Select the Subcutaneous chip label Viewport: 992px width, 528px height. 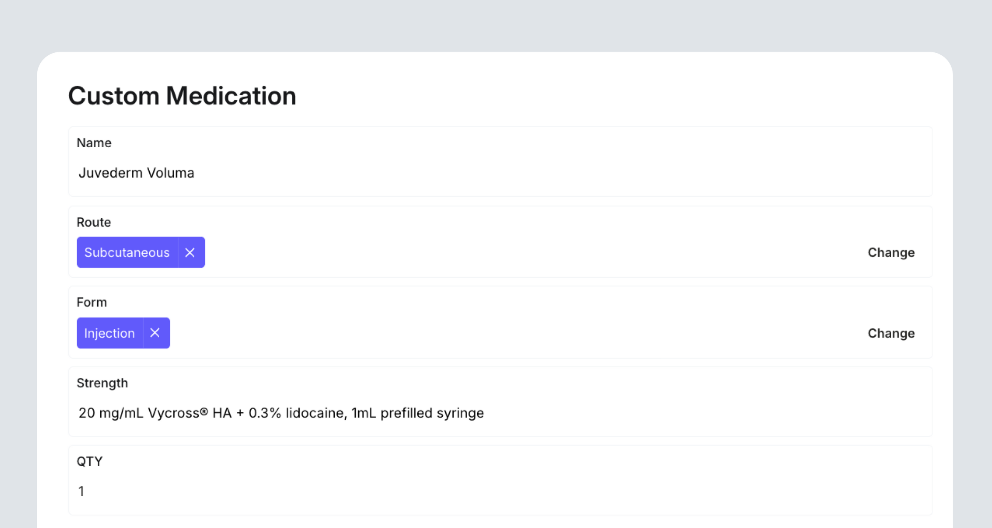point(127,252)
